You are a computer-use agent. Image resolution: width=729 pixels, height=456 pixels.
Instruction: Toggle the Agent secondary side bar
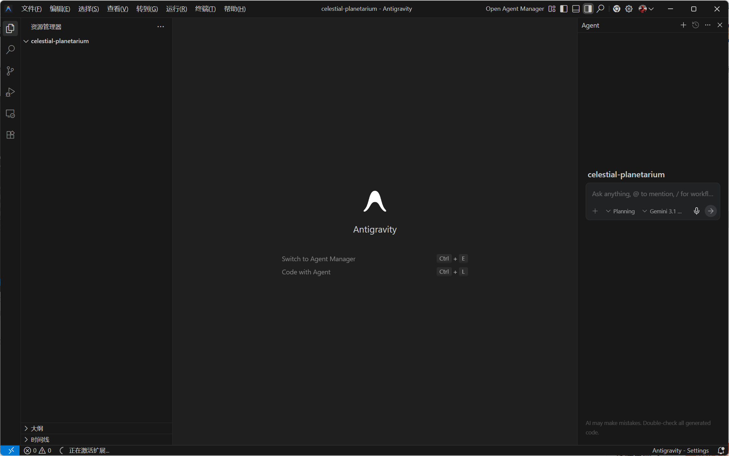(588, 9)
